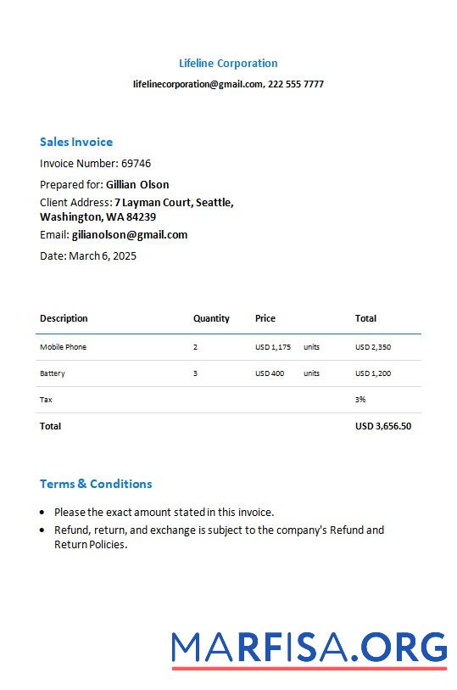Select the date March 6, 2025
This screenshot has height=690, width=457.
[103, 256]
